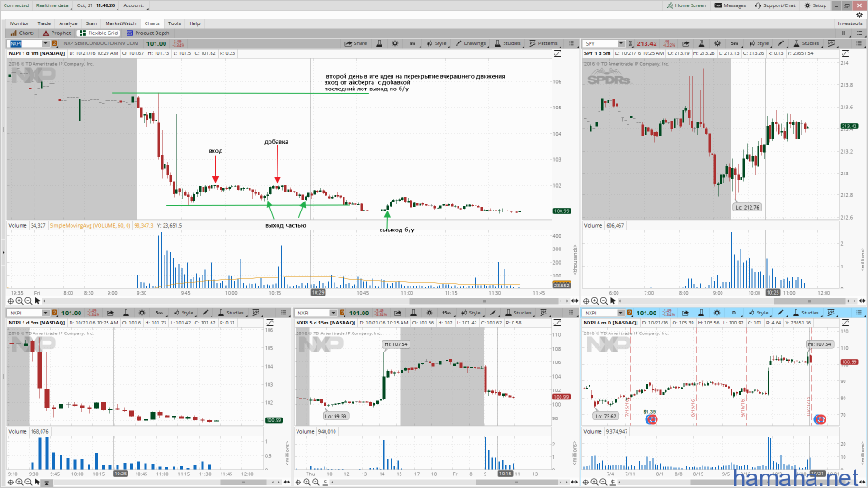
Task: Click the pan crosshair tool under the NXPI 1m chart
Action: (x=11, y=301)
